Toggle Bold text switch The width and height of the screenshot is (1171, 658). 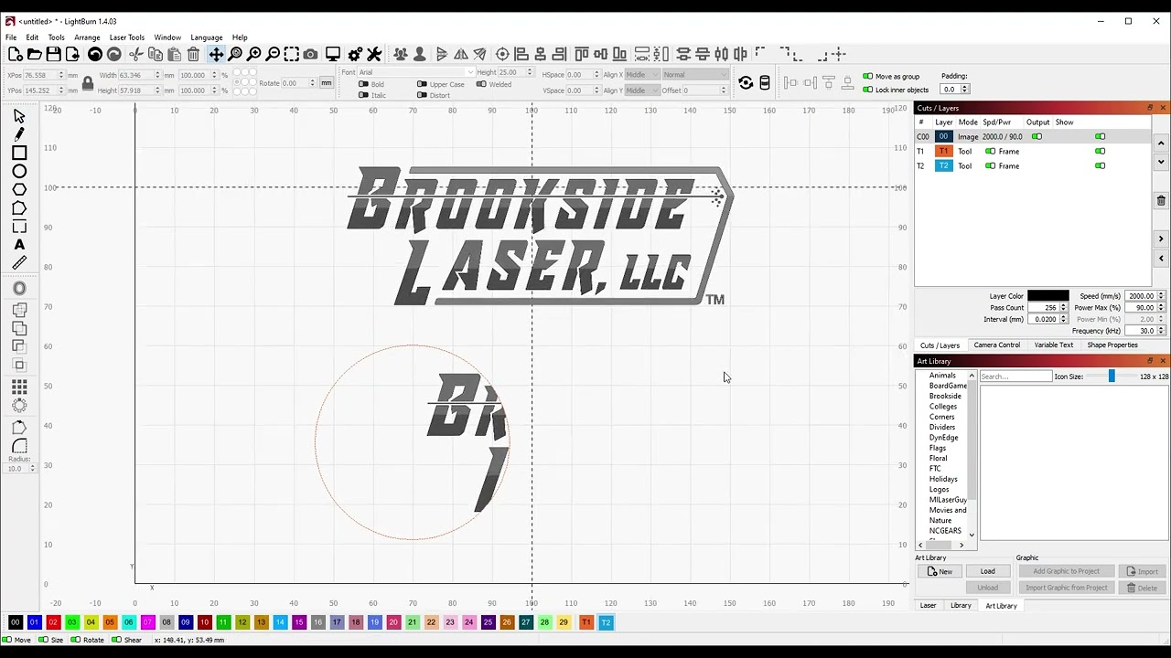point(364,84)
